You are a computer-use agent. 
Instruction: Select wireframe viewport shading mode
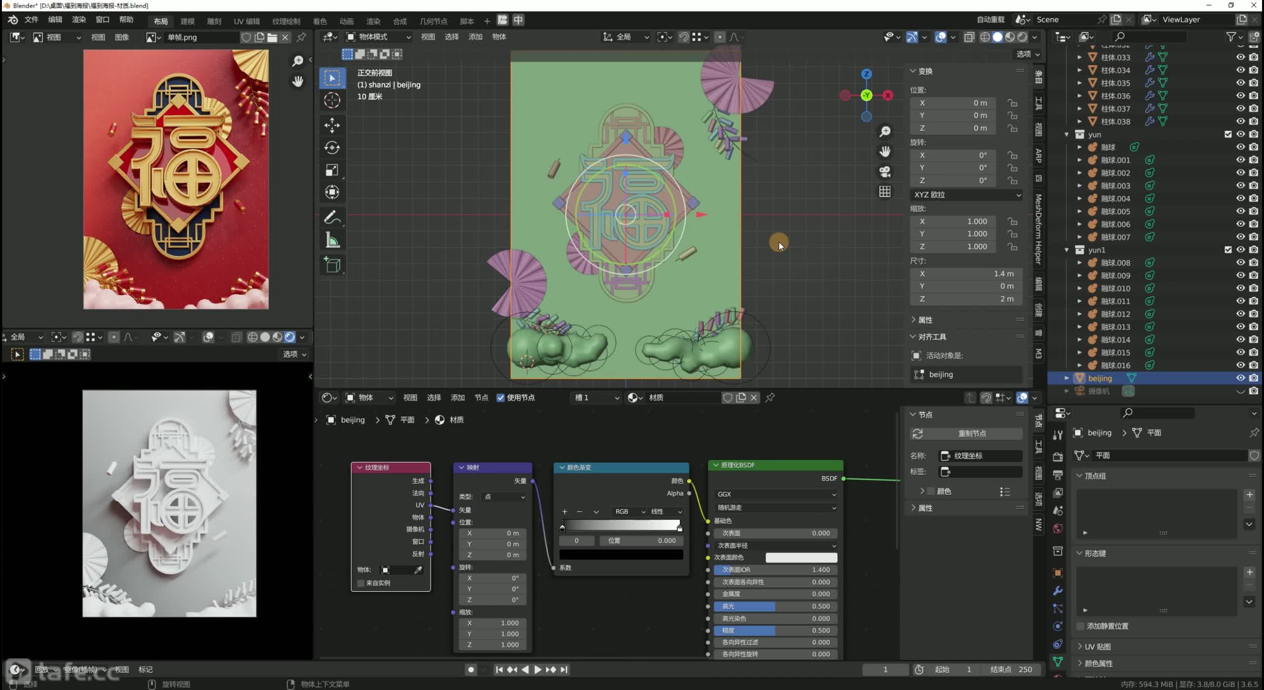click(985, 37)
